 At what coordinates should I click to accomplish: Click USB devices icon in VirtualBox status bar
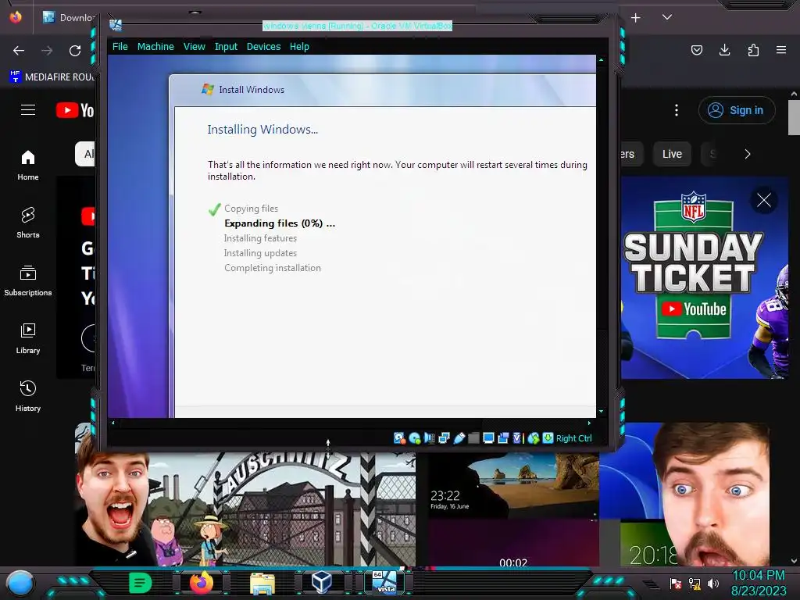coord(459,437)
